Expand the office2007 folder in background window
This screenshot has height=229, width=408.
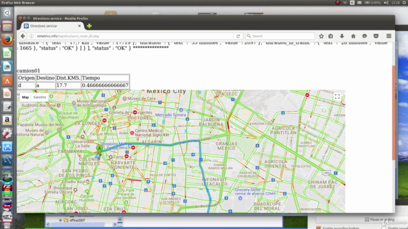point(61,220)
